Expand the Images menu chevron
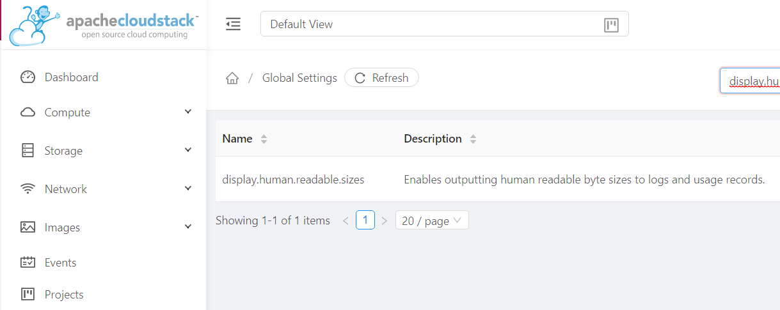The height and width of the screenshot is (310, 780). click(x=188, y=227)
